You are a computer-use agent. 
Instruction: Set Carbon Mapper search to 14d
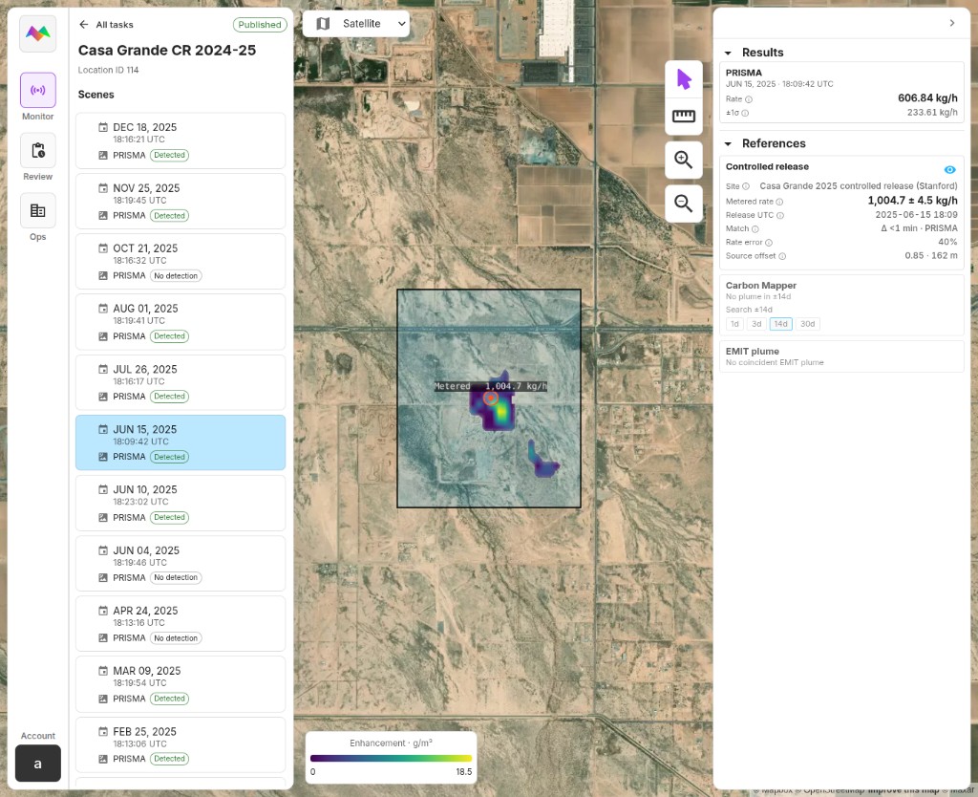click(x=780, y=324)
